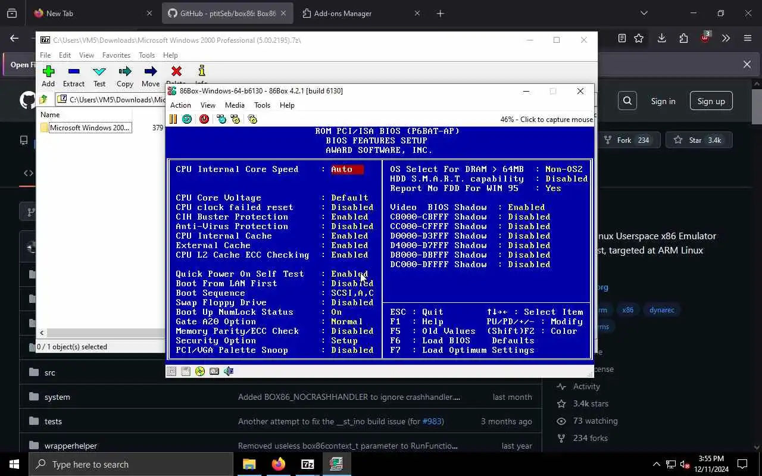Open Windows Start menu
The width and height of the screenshot is (762, 476).
click(x=14, y=464)
